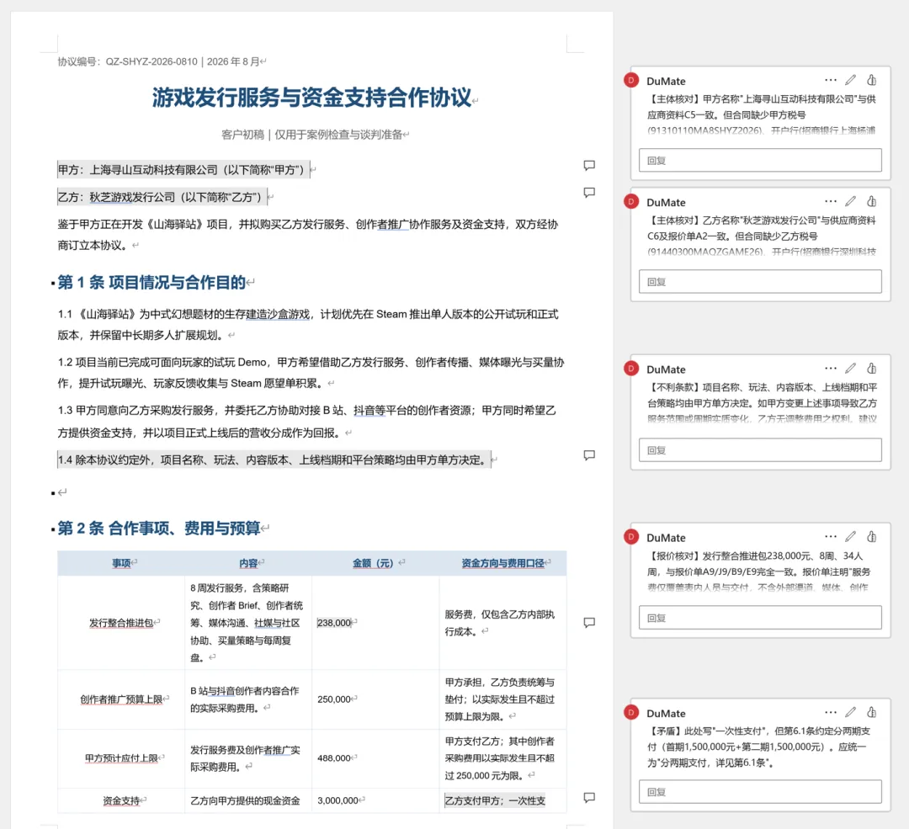Viewport: 909px width, 829px height.
Task: Edit the 甲方名称 主体核对 comment
Action: click(x=850, y=81)
